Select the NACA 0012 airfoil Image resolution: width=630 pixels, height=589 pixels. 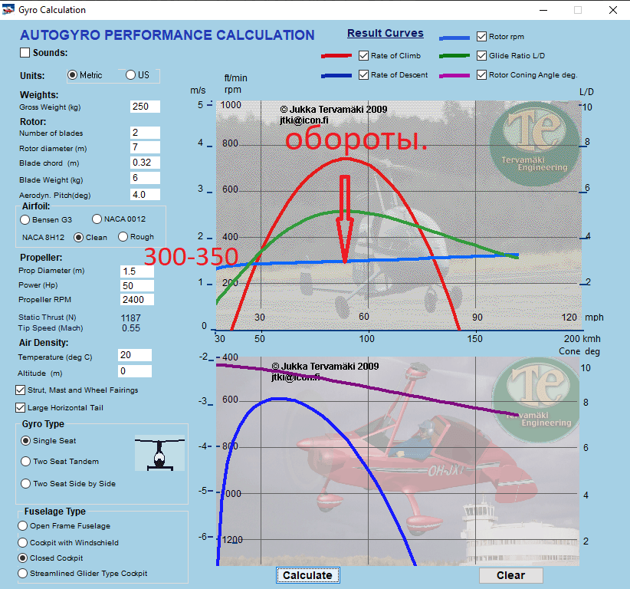click(98, 220)
